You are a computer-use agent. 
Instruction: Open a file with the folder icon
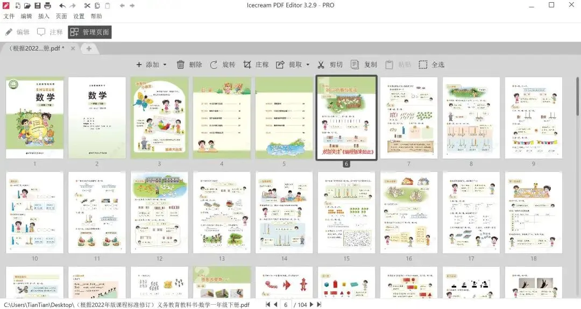point(27,5)
